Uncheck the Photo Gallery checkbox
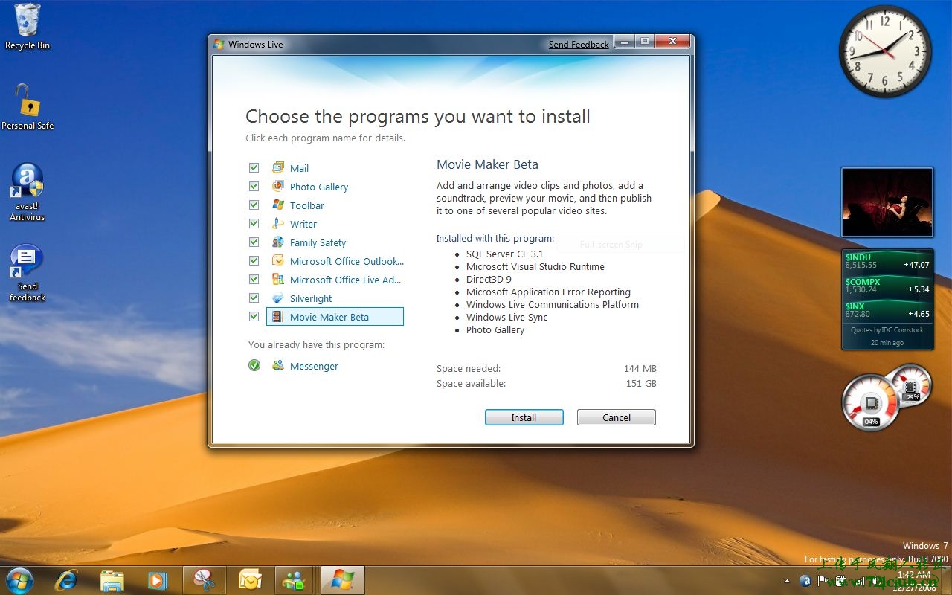 pyautogui.click(x=254, y=186)
